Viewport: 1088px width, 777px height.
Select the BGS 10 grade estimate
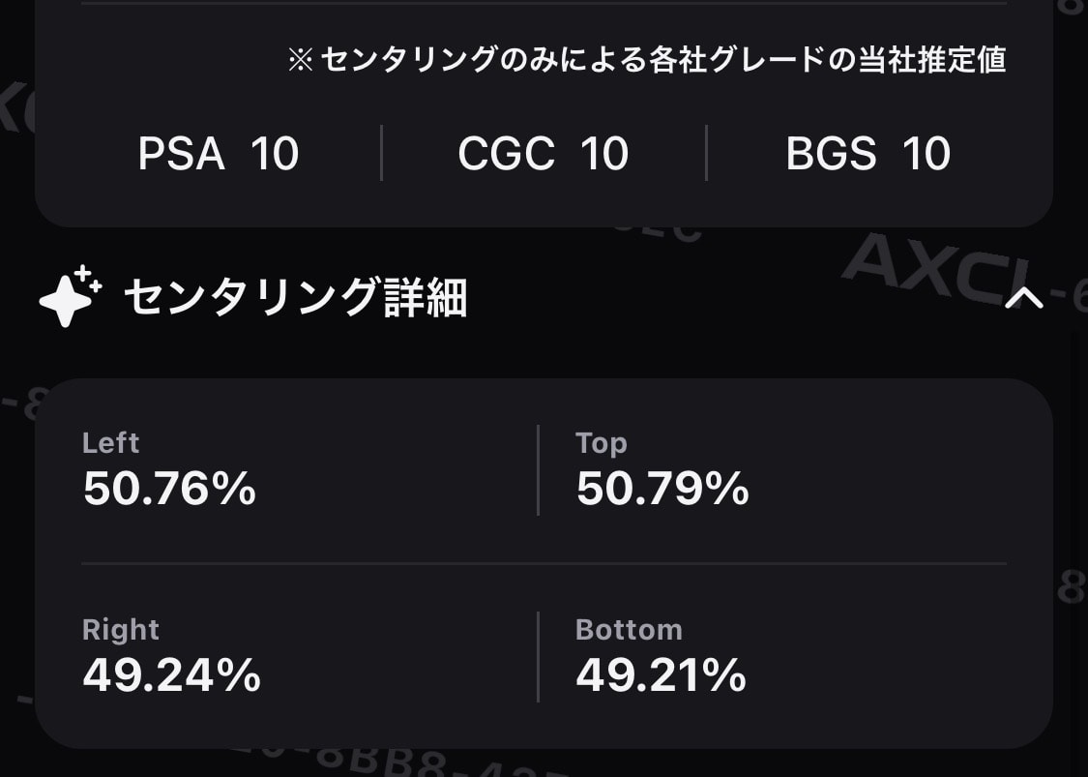(868, 154)
